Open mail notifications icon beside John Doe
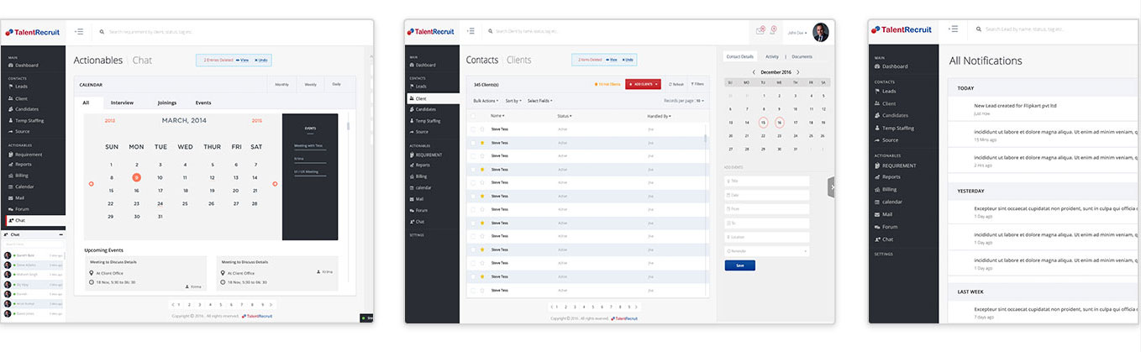This screenshot has width=1141, height=352. click(x=760, y=31)
